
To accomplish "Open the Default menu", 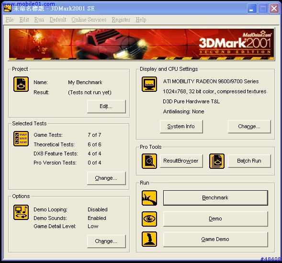I will [58, 20].
